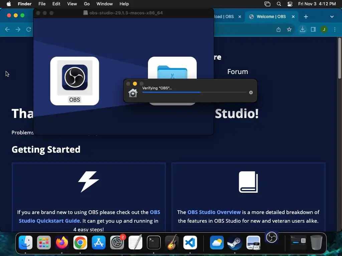Open the Window menu
Image resolution: width=342 pixels, height=256 pixels.
pyautogui.click(x=105, y=4)
